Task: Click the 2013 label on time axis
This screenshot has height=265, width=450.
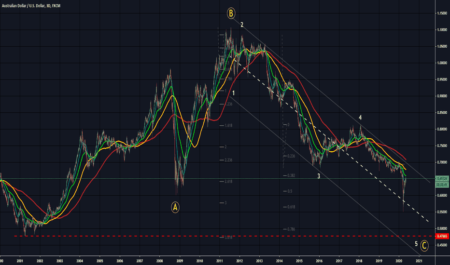Action: (x=259, y=261)
